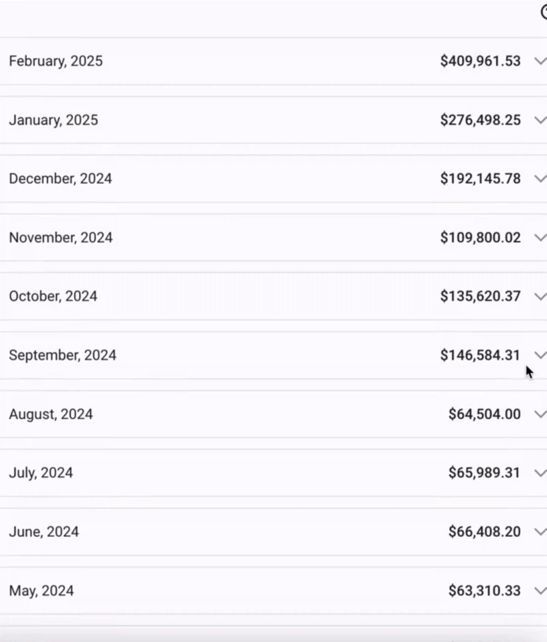Expand the February, 2025 chevron arrow
Image resolution: width=547 pixels, height=642 pixels.
point(540,61)
